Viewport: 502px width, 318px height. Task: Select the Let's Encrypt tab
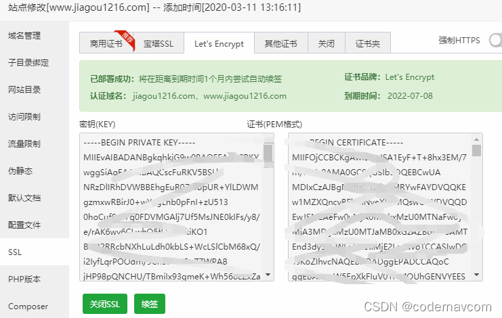point(219,43)
